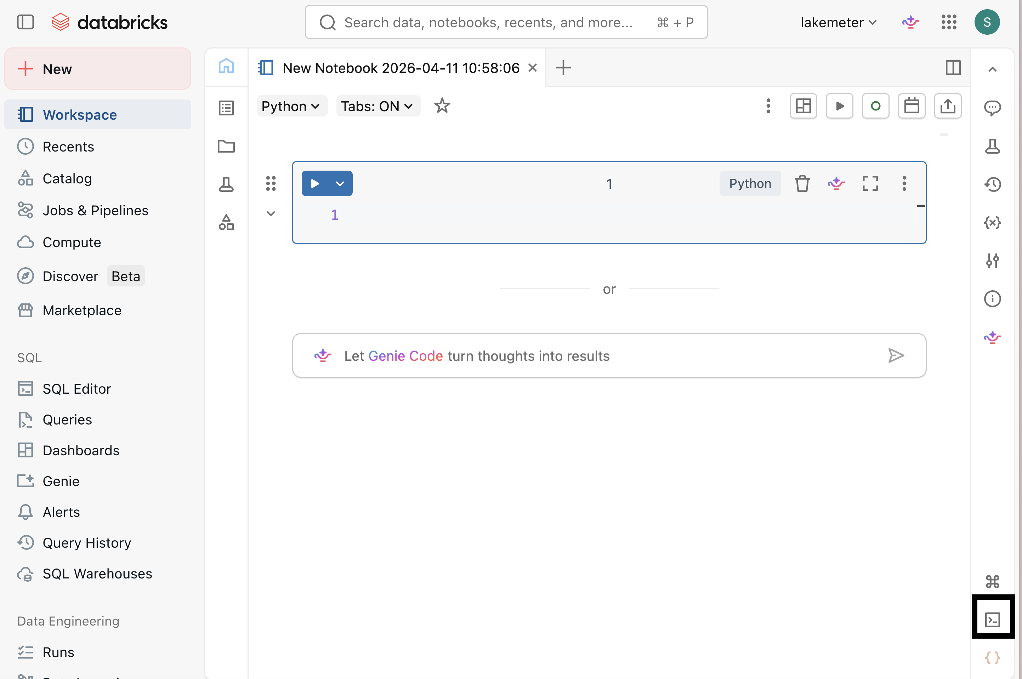Maximize the cell with fullscreen icon

870,184
